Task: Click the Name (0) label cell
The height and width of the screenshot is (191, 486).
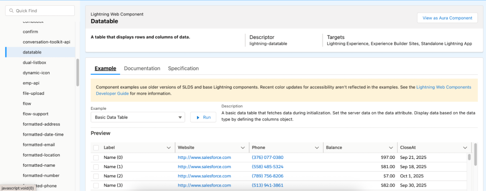Action: [x=113, y=157]
